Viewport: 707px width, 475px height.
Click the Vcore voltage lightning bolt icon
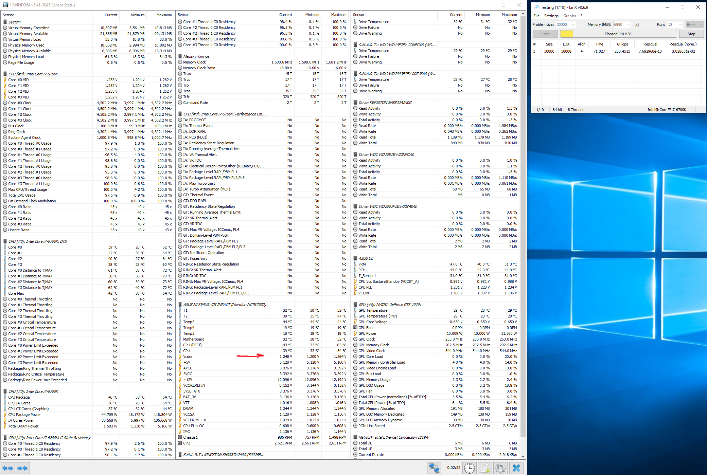pyautogui.click(x=180, y=357)
